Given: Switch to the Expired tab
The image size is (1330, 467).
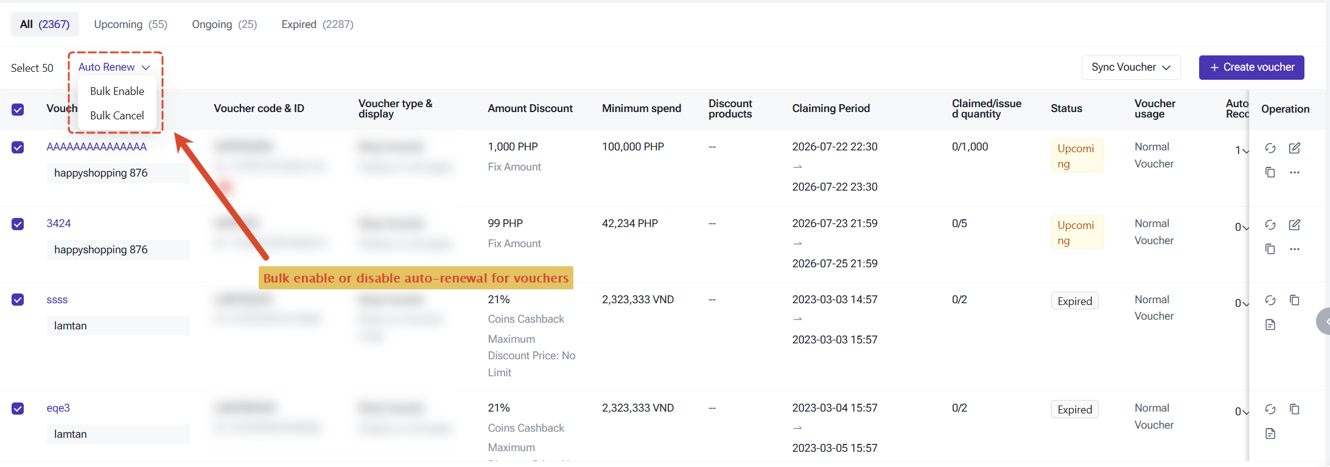Looking at the screenshot, I should tap(317, 24).
